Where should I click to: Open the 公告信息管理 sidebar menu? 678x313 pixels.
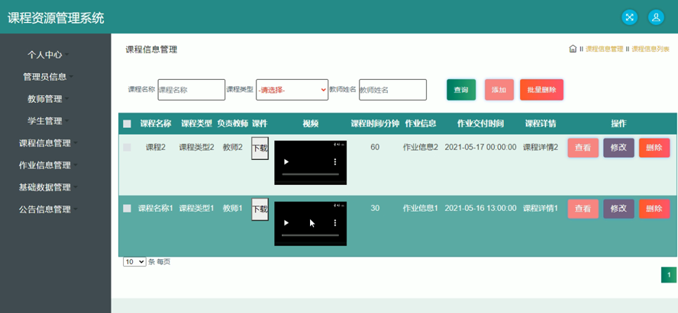point(48,209)
